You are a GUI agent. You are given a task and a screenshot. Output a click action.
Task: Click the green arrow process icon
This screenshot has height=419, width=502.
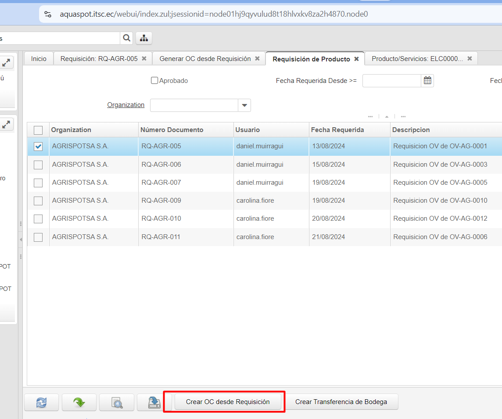coord(79,402)
